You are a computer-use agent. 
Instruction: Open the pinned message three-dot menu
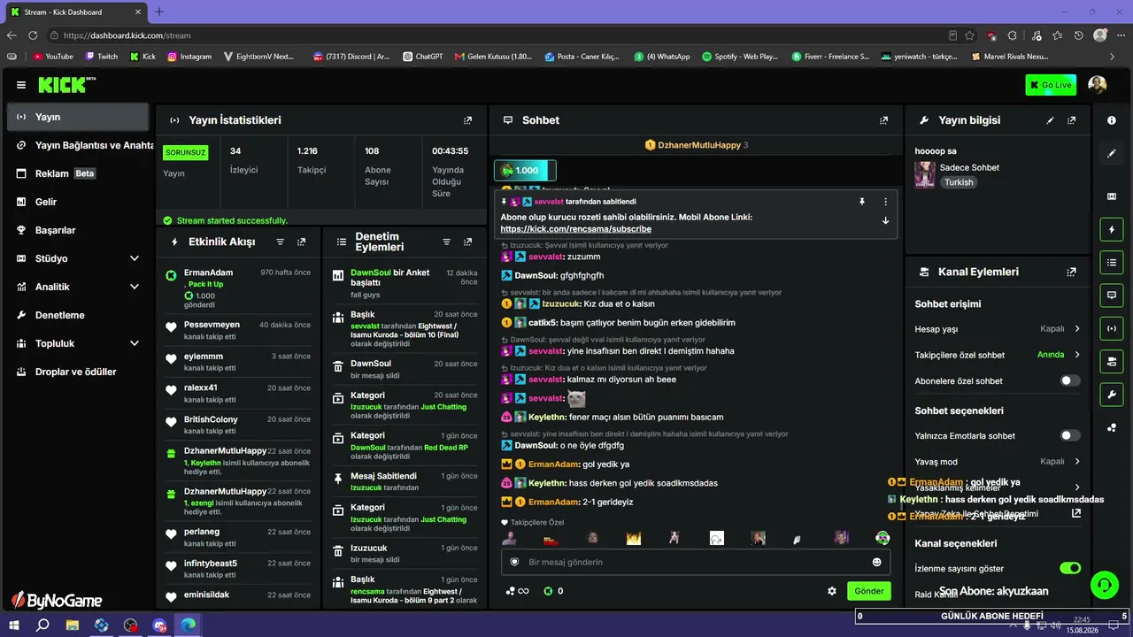click(885, 202)
